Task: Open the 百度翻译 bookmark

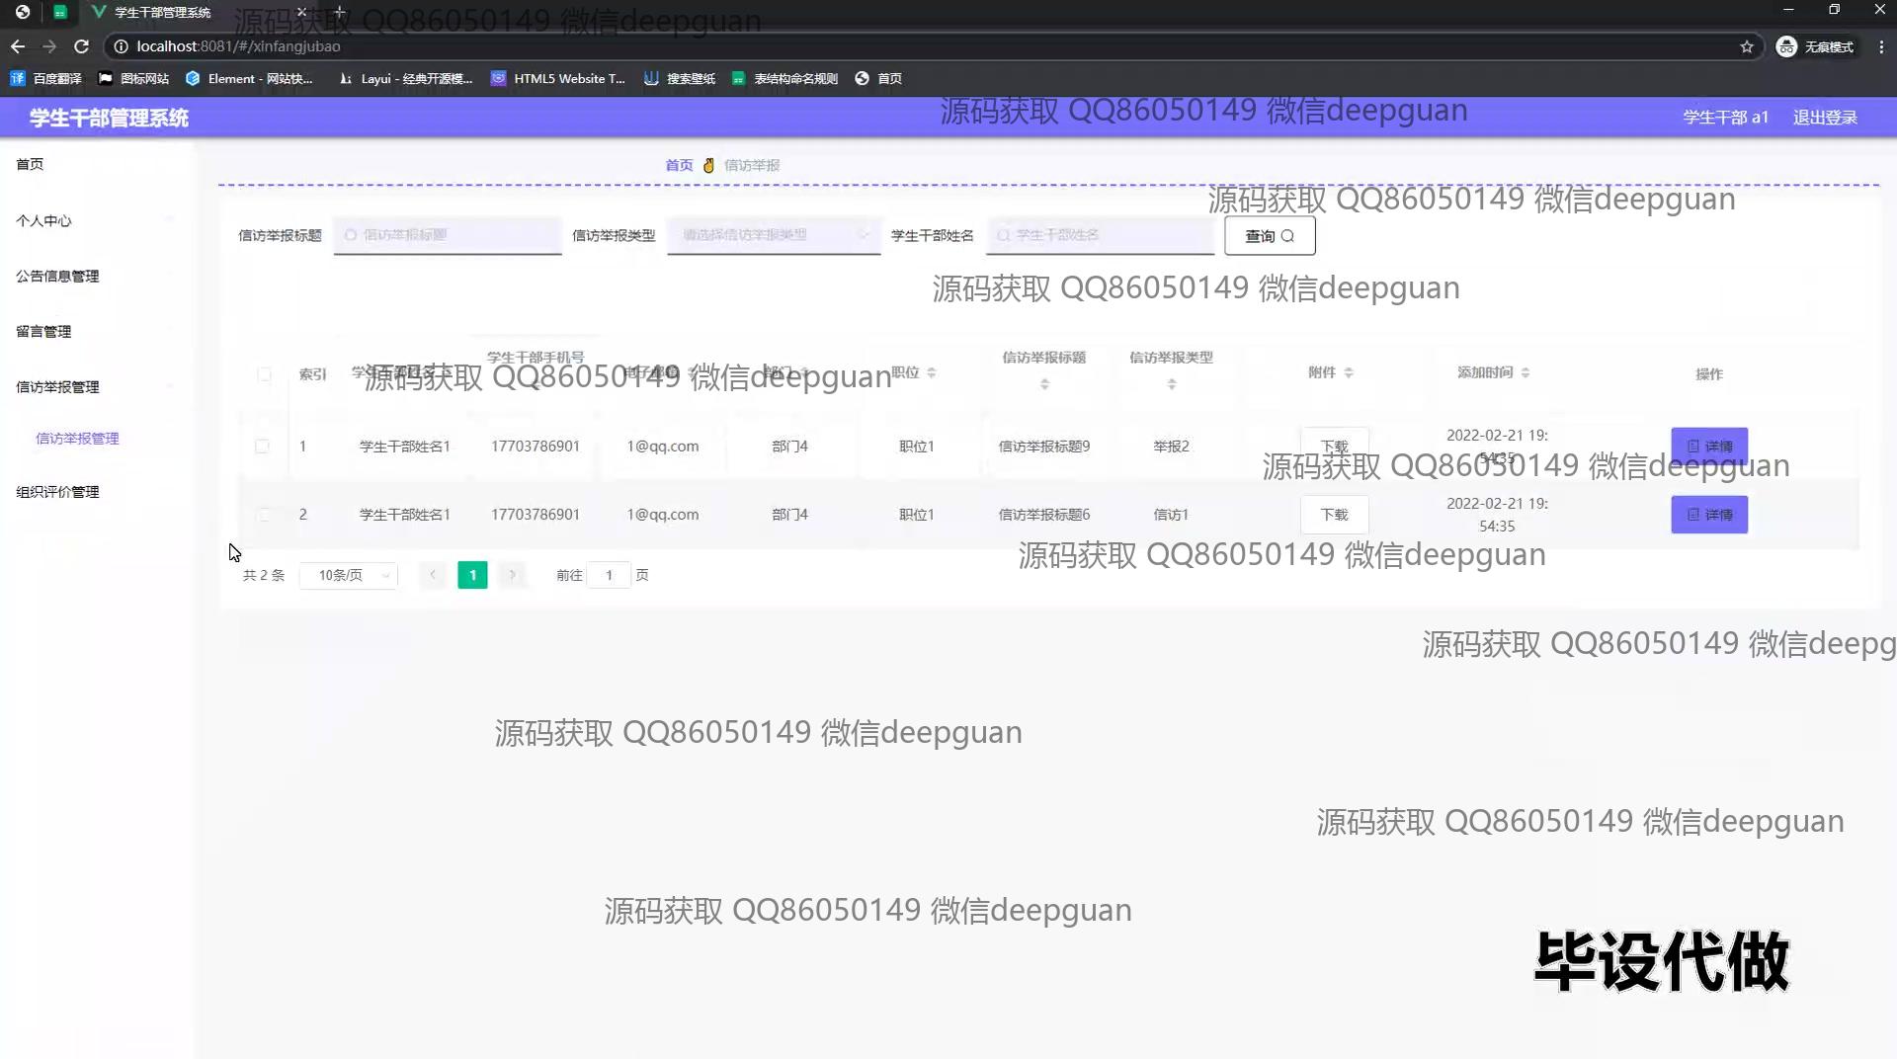Action: point(46,79)
